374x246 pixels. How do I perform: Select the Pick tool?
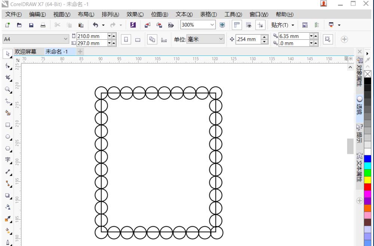7,54
